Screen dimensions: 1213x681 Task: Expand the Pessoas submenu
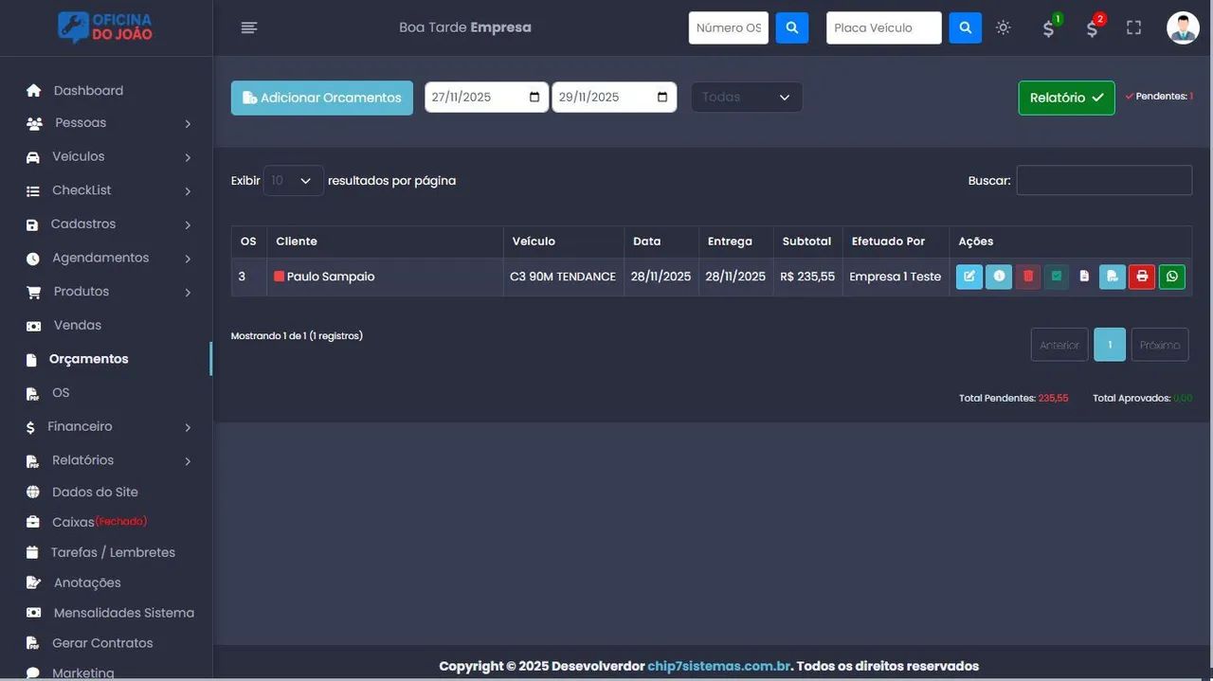click(x=188, y=124)
